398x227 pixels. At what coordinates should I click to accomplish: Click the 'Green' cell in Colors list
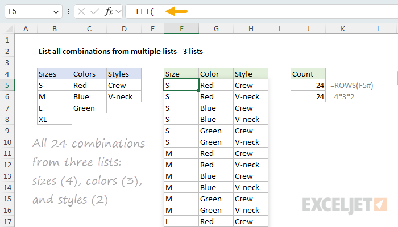pyautogui.click(x=89, y=108)
